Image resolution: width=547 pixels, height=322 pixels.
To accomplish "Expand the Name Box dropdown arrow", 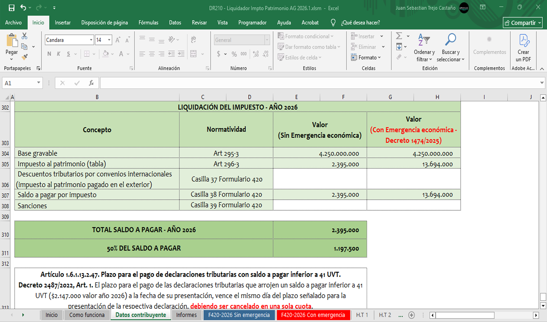I will pyautogui.click(x=38, y=83).
